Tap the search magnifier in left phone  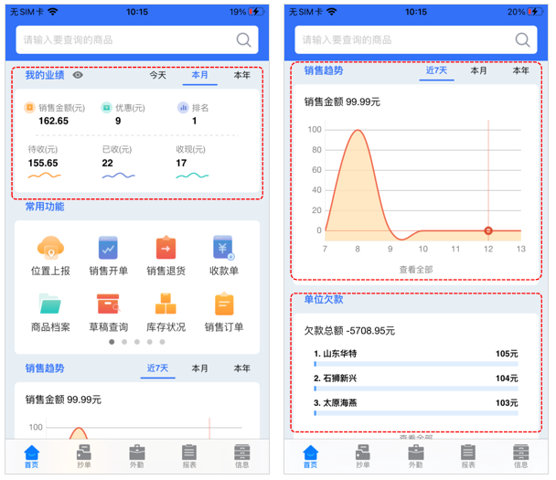[243, 40]
